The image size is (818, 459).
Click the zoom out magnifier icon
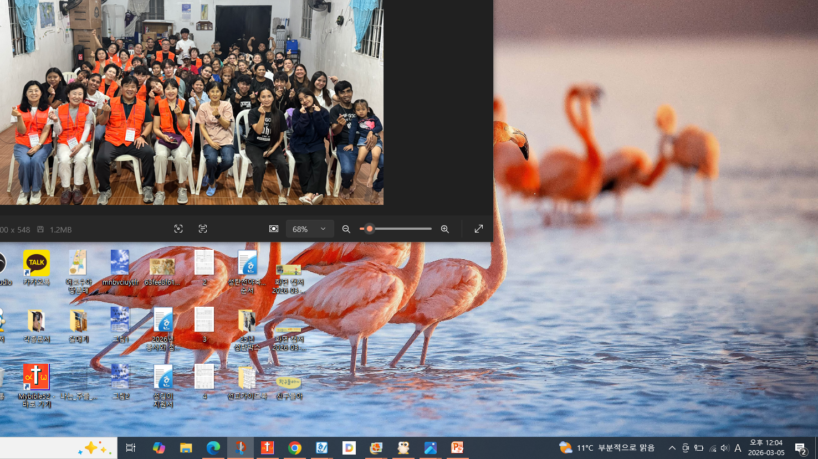tap(346, 229)
